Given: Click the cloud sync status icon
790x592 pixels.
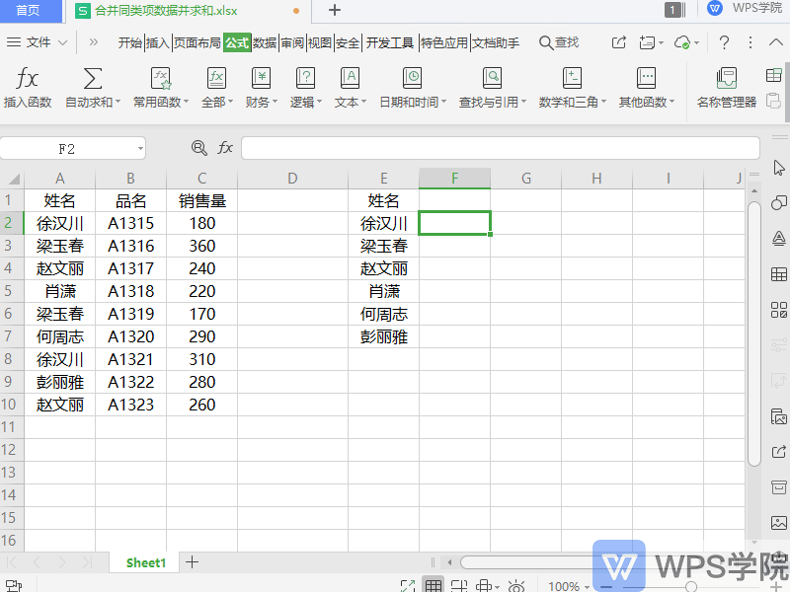Looking at the screenshot, I should 682,42.
